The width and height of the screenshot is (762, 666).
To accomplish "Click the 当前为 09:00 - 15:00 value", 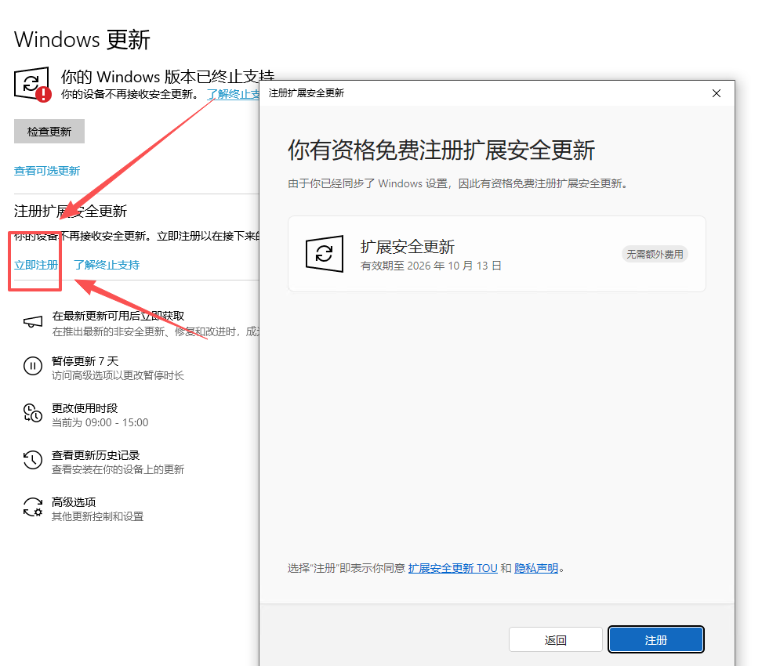I will click(100, 422).
